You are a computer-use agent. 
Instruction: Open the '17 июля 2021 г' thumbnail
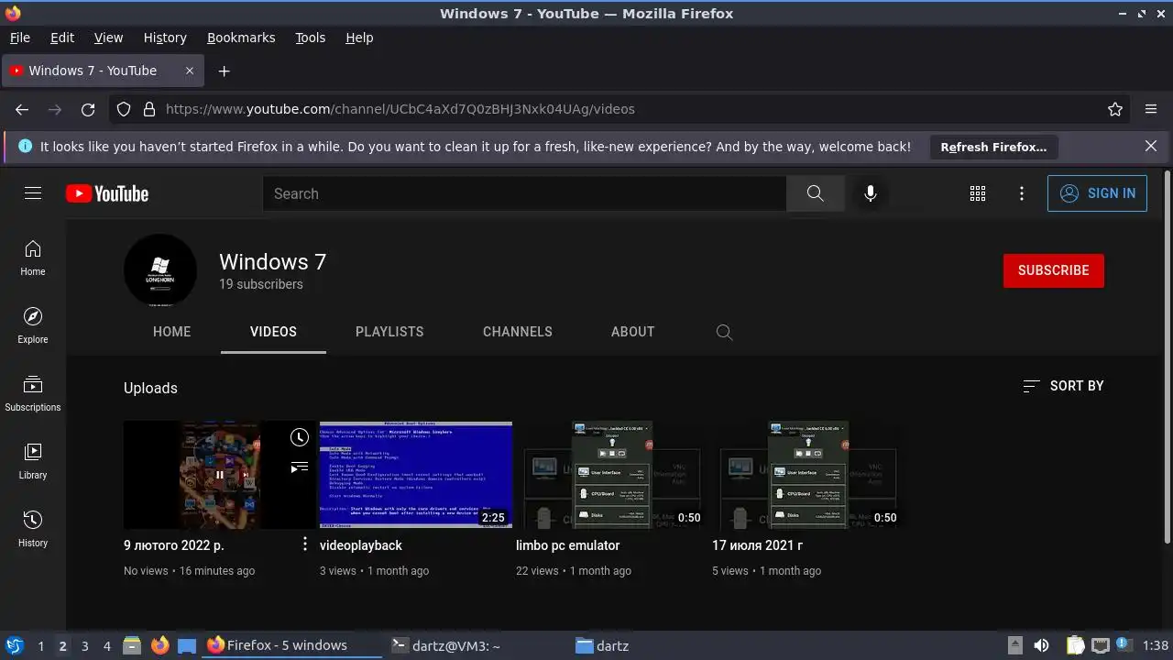(808, 475)
